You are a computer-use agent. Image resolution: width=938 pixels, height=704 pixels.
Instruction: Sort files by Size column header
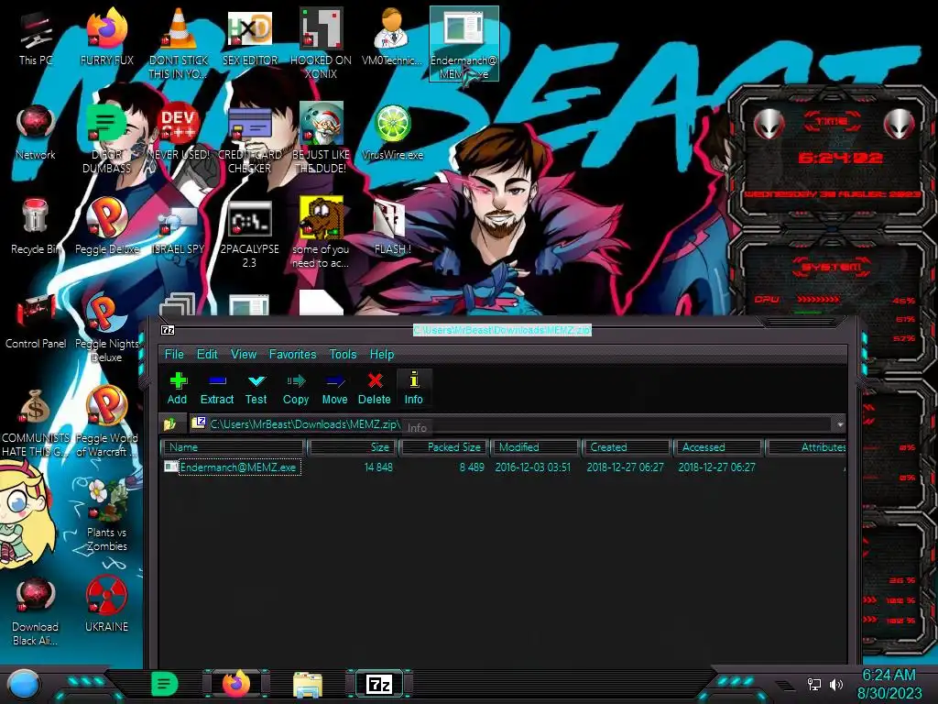pyautogui.click(x=353, y=447)
